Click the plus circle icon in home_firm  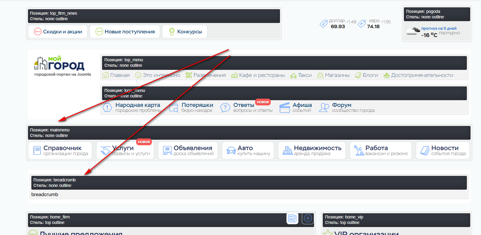(x=308, y=218)
